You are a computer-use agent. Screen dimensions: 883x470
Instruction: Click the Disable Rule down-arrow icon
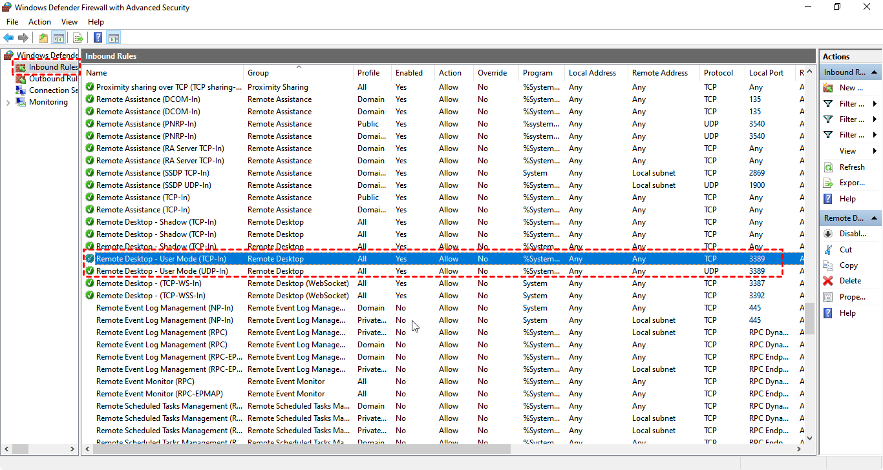(828, 234)
